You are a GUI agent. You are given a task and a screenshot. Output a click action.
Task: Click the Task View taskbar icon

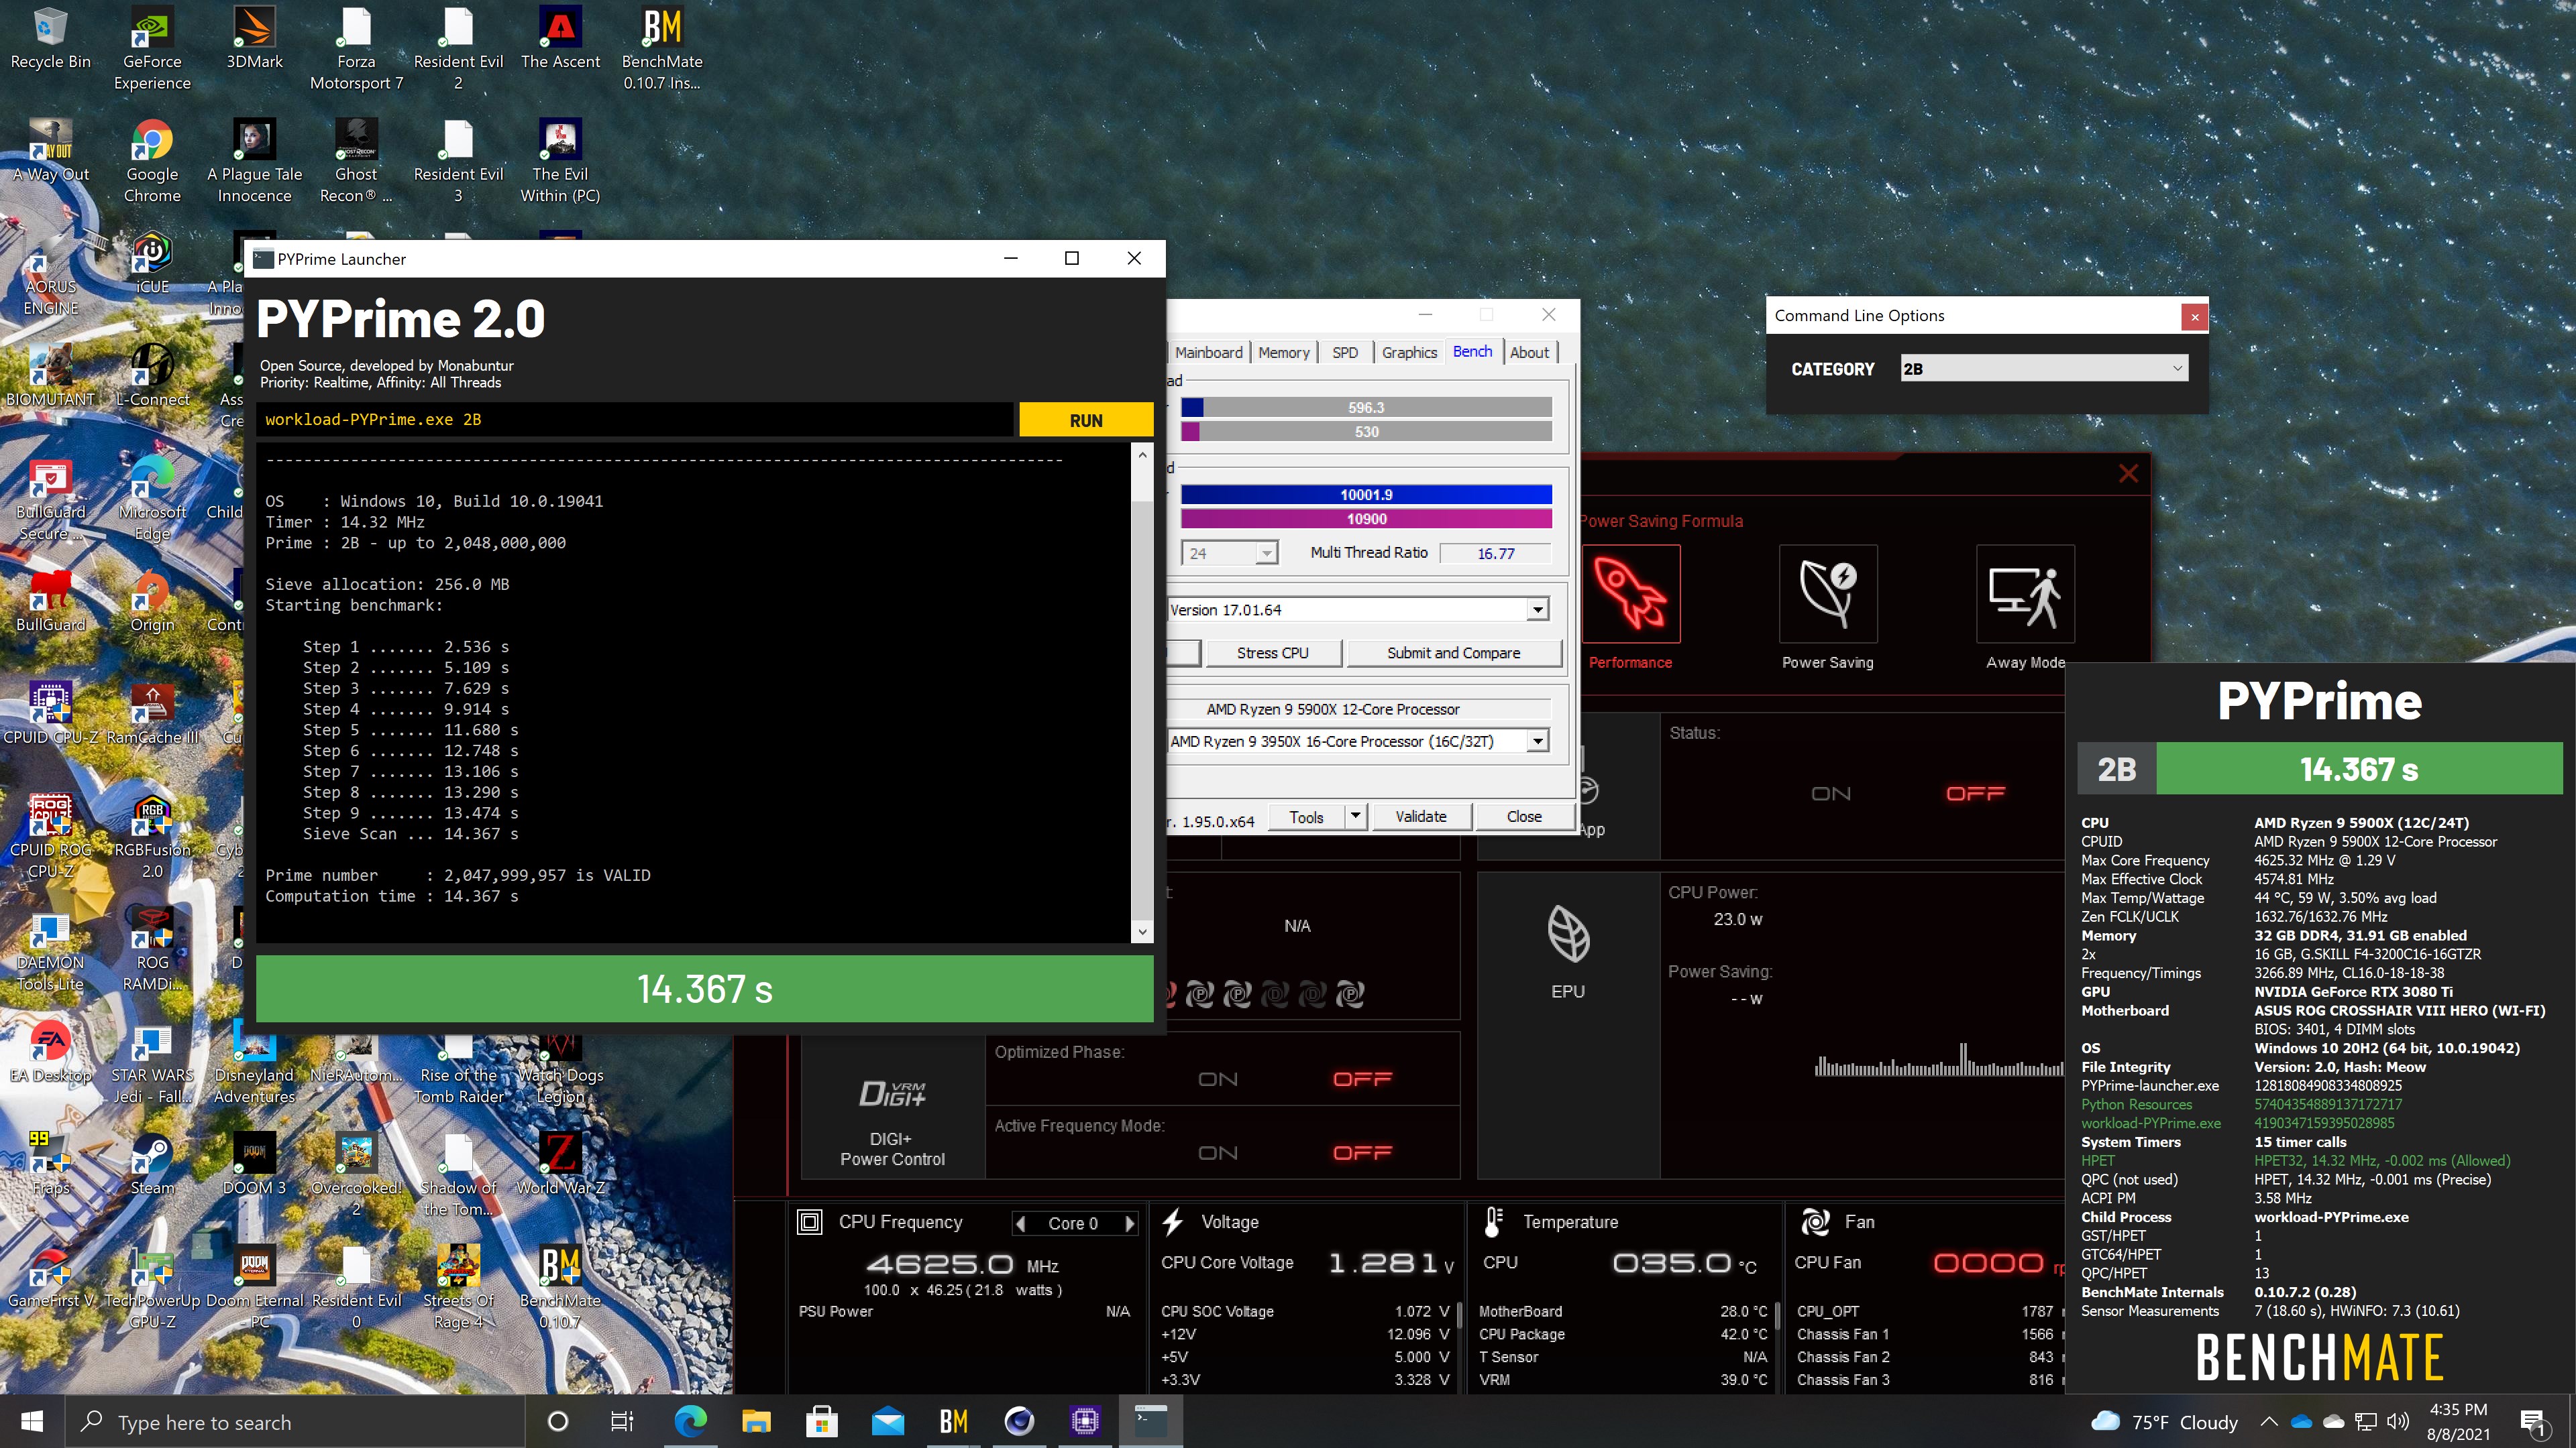coord(622,1421)
